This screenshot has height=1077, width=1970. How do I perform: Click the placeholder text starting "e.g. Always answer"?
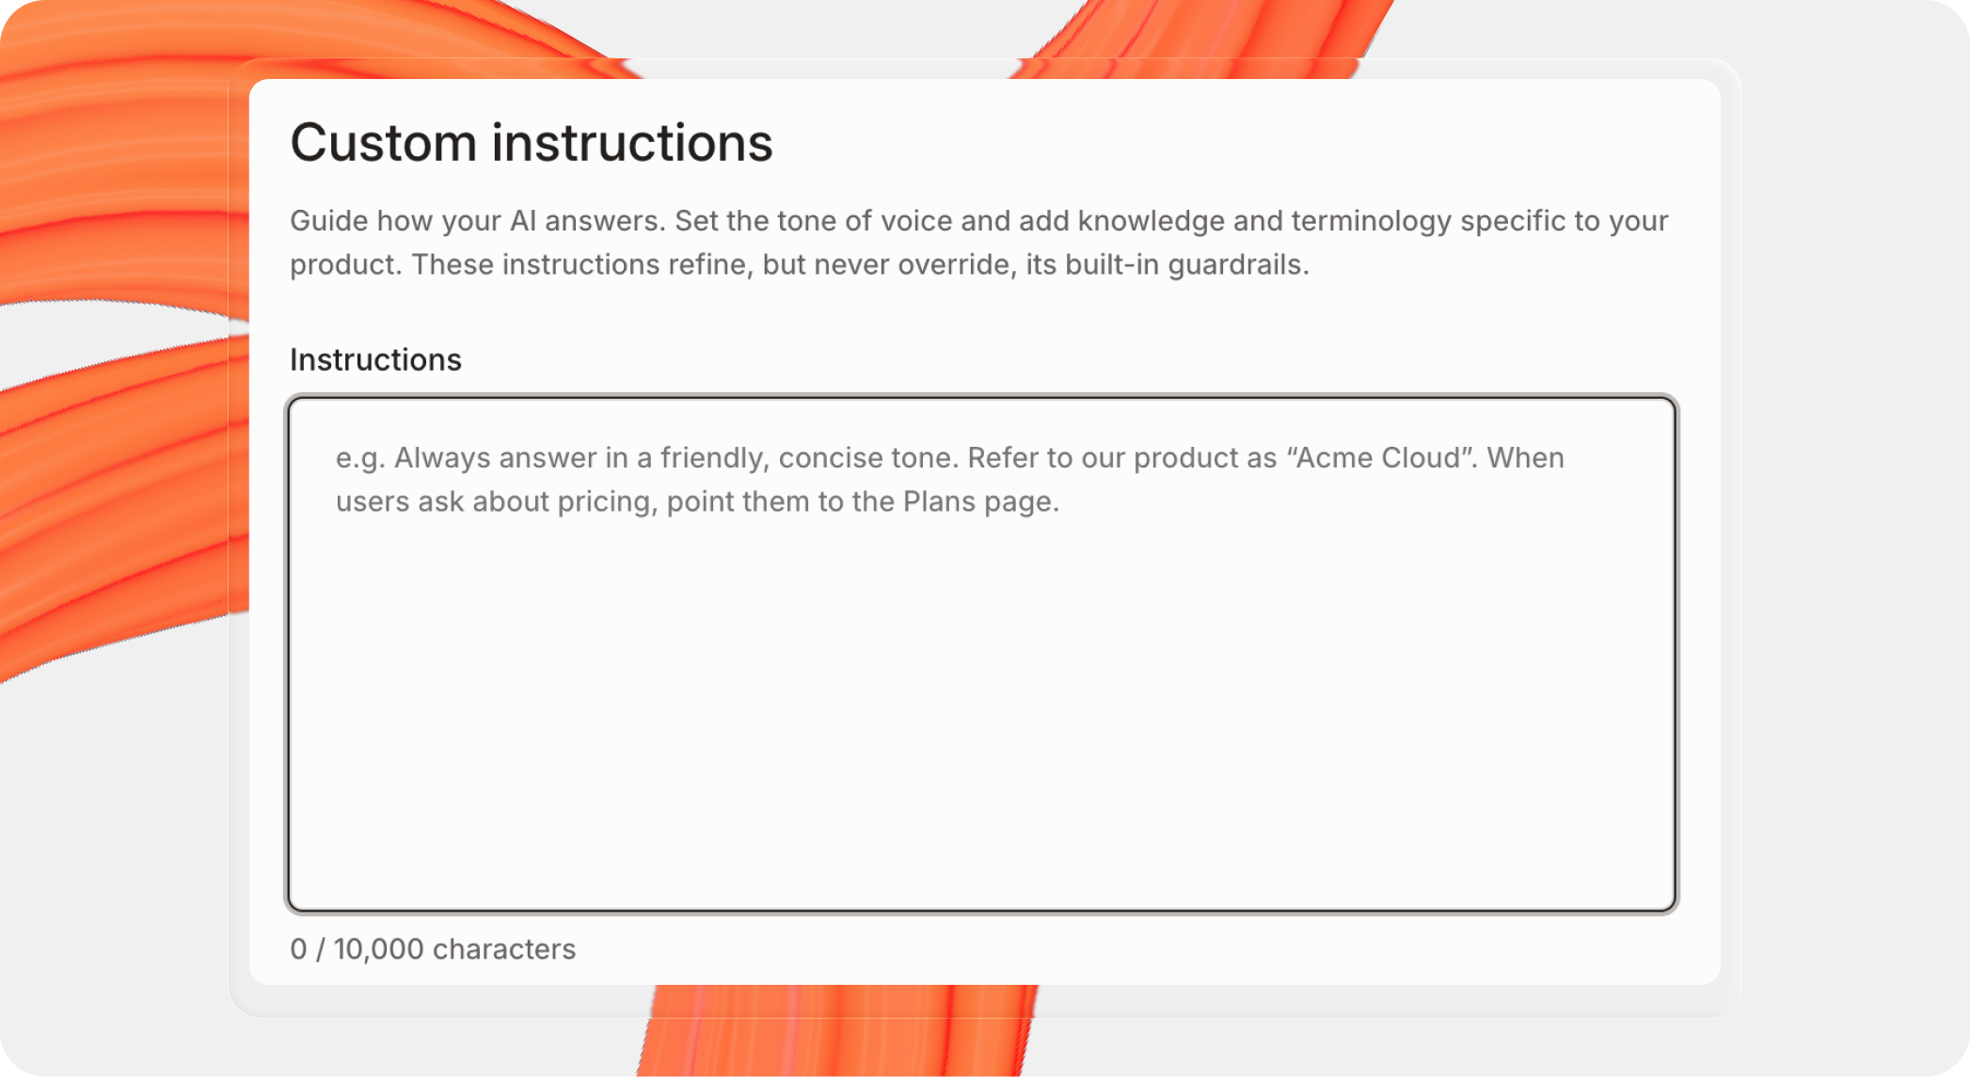click(x=949, y=480)
